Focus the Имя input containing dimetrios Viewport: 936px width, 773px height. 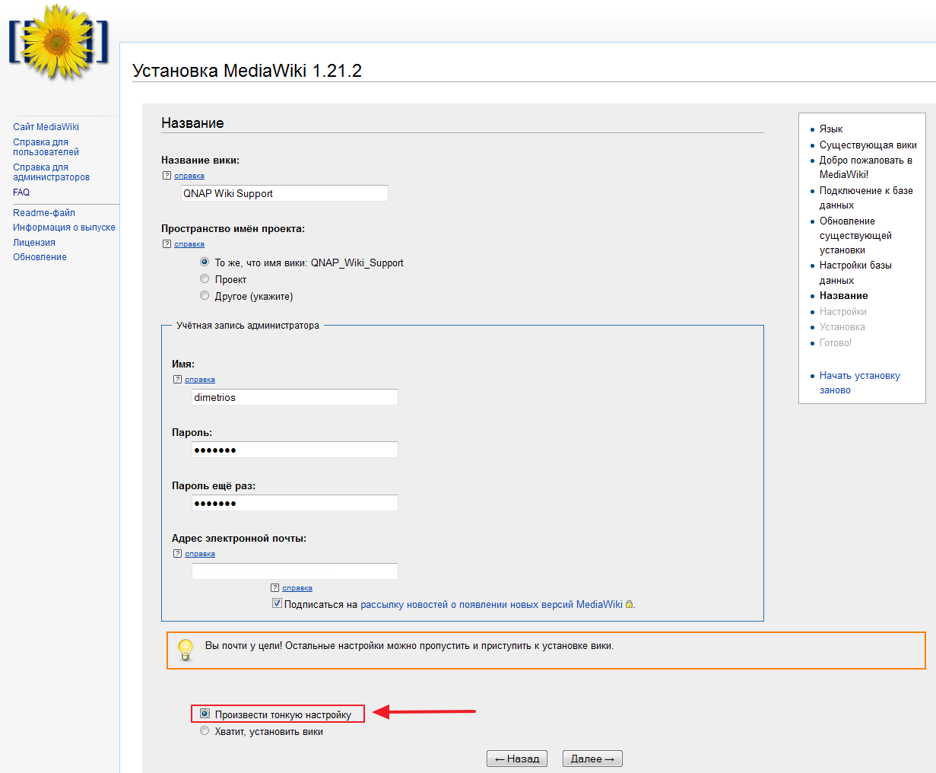(295, 397)
